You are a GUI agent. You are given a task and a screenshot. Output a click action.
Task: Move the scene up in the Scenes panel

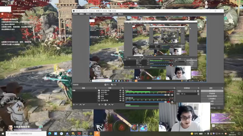[x=80, y=105]
